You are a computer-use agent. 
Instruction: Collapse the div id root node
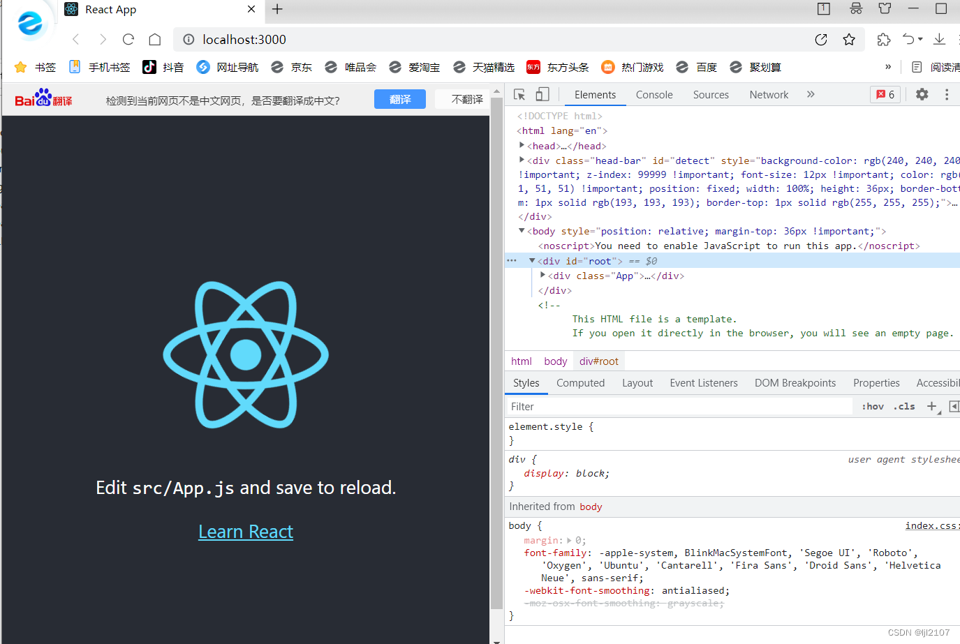(x=532, y=260)
